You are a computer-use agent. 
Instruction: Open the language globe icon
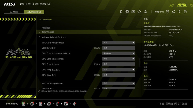167,12
